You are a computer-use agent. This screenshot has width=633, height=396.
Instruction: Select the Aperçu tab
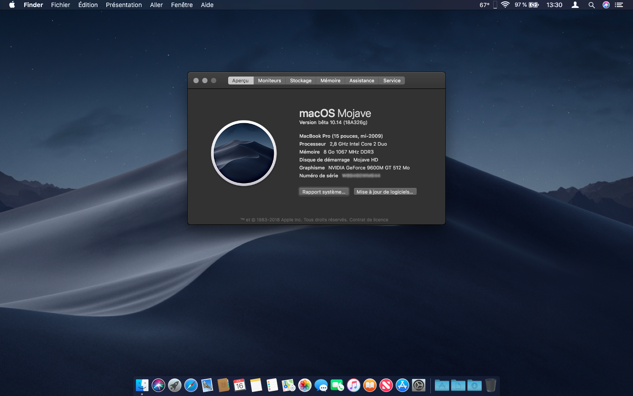click(x=240, y=81)
